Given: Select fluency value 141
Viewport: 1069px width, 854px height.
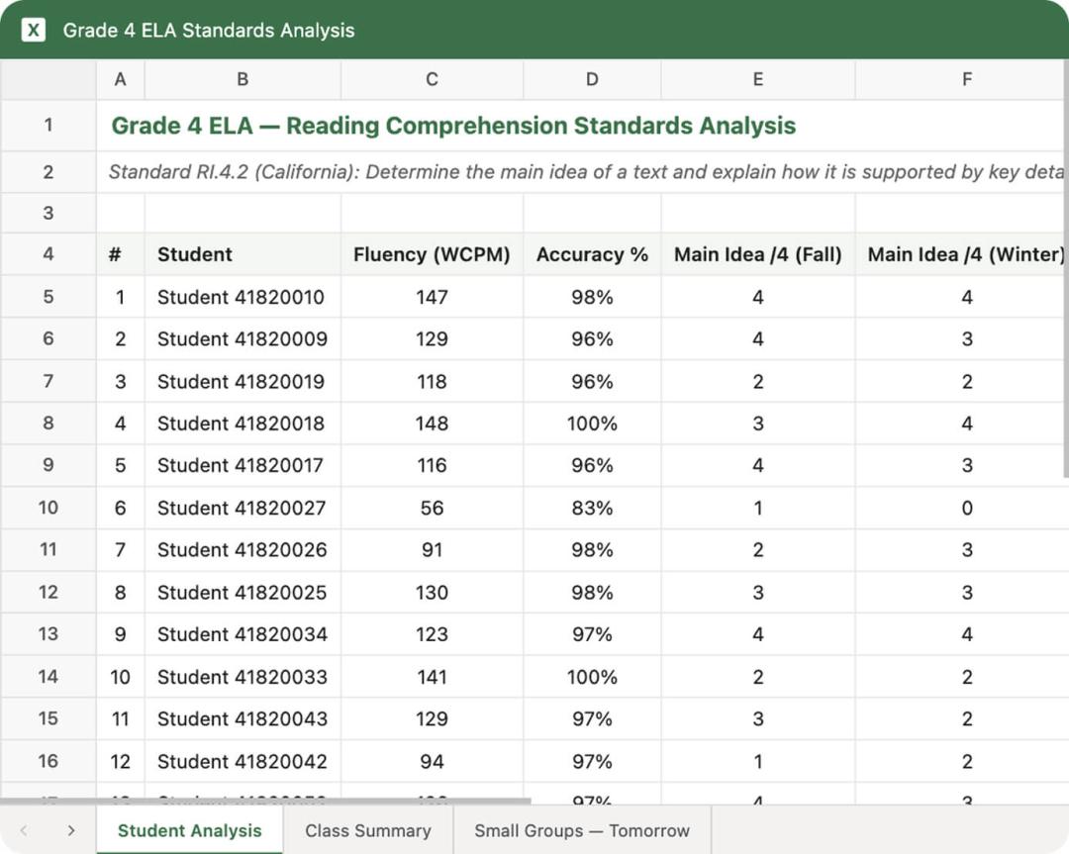Looking at the screenshot, I should pos(432,677).
